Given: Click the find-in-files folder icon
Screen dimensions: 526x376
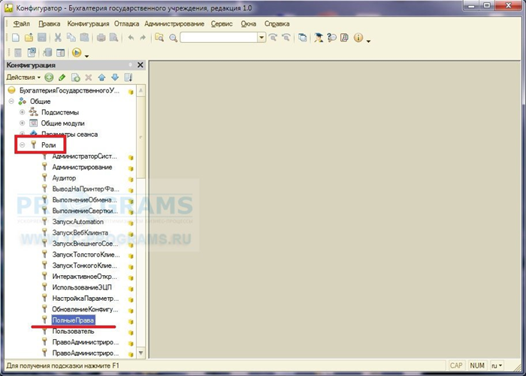Looking at the screenshot, I should click(x=159, y=38).
